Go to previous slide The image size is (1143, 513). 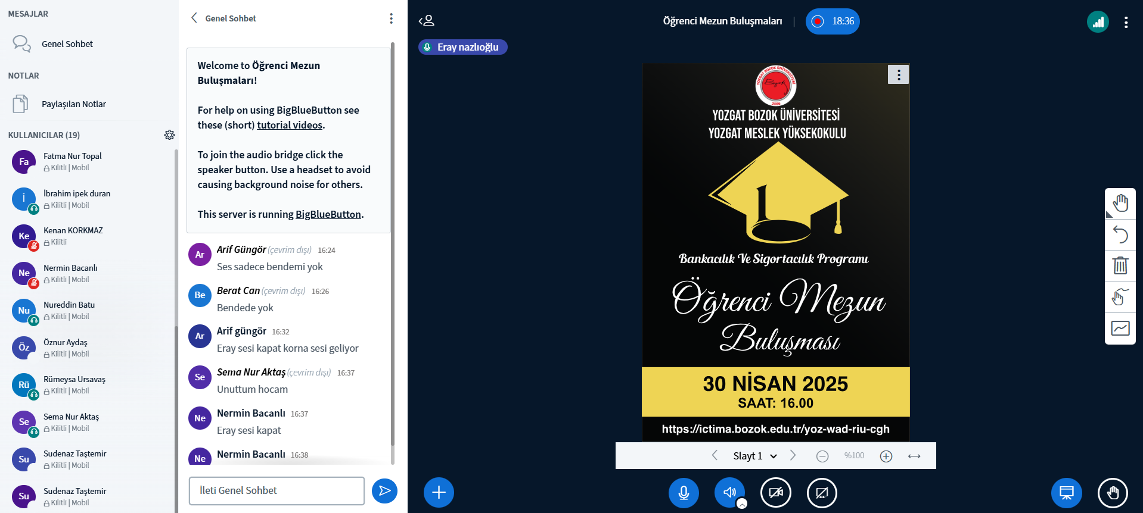click(x=715, y=455)
